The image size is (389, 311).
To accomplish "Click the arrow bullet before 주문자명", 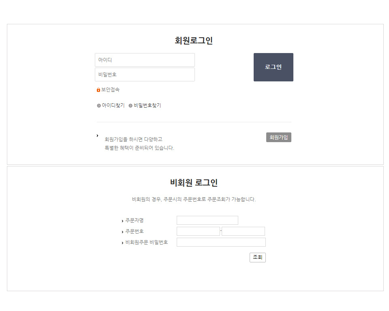I will 122,221.
